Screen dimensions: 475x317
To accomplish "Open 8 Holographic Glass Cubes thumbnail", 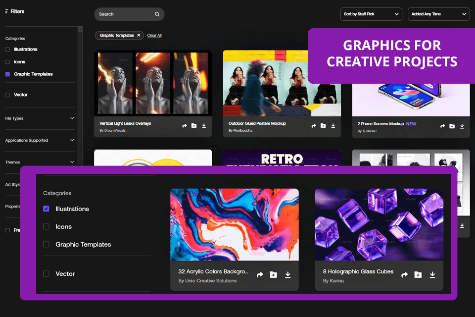I will click(379, 224).
